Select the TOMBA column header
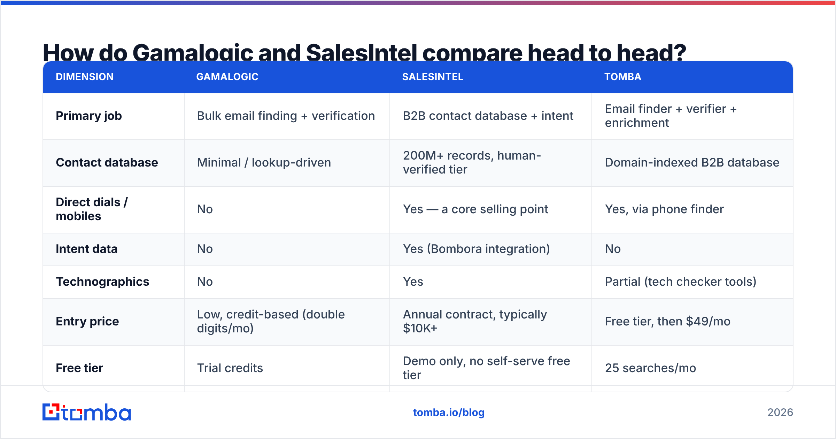This screenshot has height=439, width=836. click(623, 77)
